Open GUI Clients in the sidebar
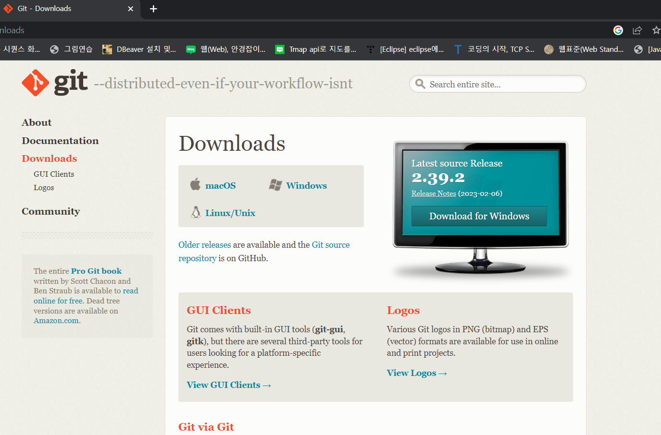This screenshot has height=435, width=661. [54, 174]
